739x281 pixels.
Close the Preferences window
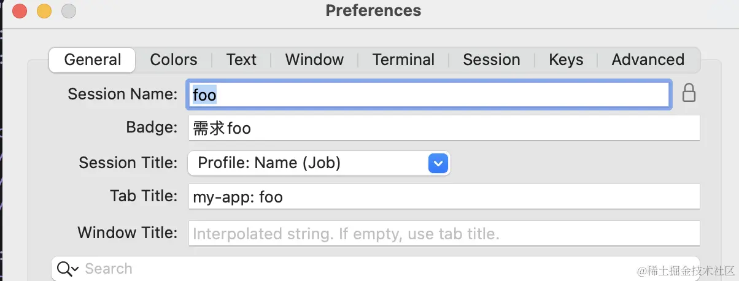pyautogui.click(x=20, y=10)
